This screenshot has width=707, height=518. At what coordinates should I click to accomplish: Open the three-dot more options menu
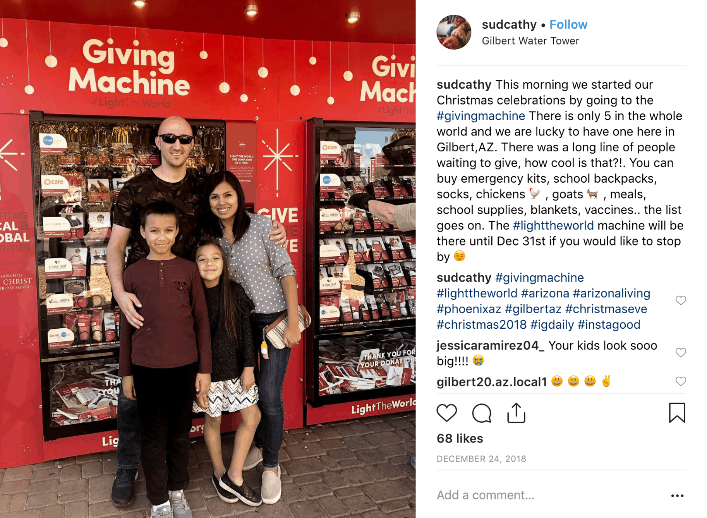point(677,496)
